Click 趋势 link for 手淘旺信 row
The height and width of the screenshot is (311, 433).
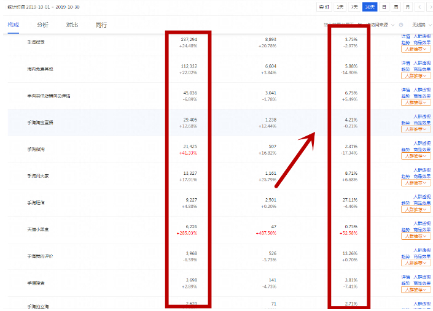tap(405, 202)
